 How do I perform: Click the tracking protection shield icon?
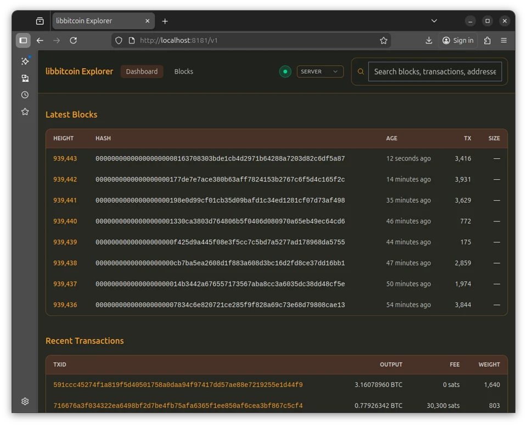pos(119,40)
